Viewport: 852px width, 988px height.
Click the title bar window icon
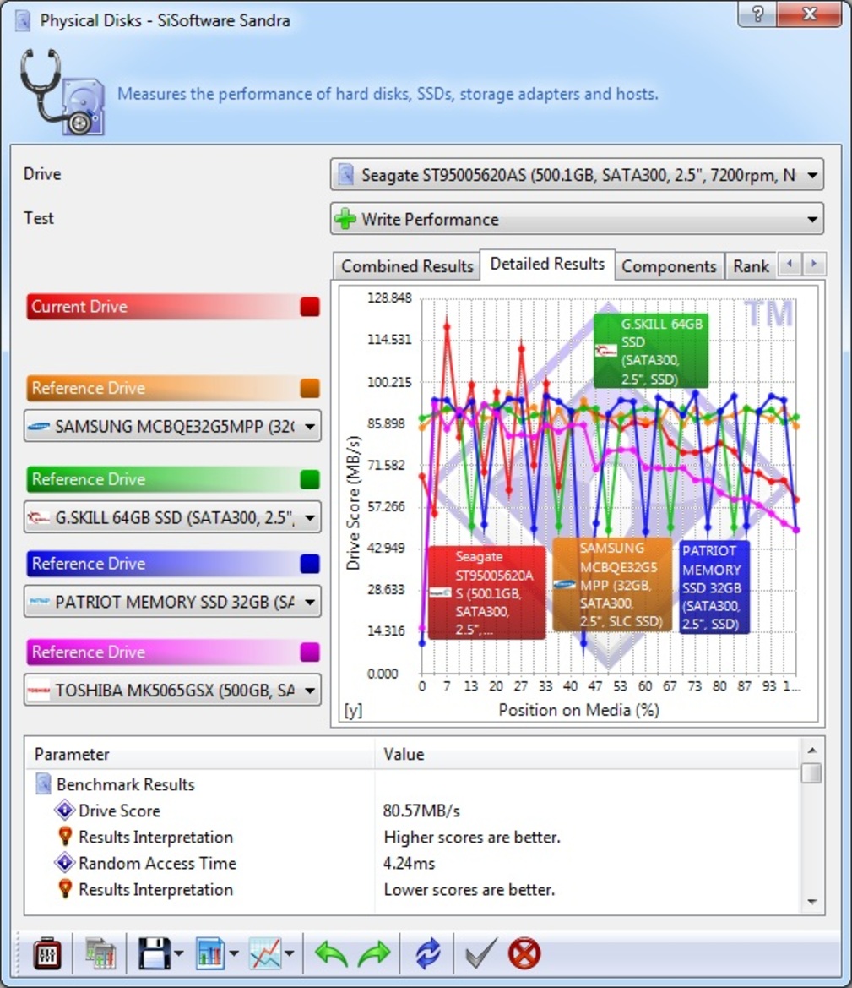pos(23,20)
